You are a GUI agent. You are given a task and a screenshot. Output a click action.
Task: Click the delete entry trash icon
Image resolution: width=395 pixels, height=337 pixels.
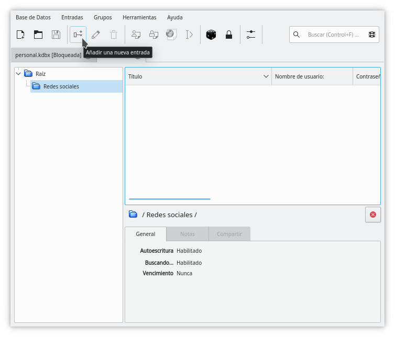(114, 35)
